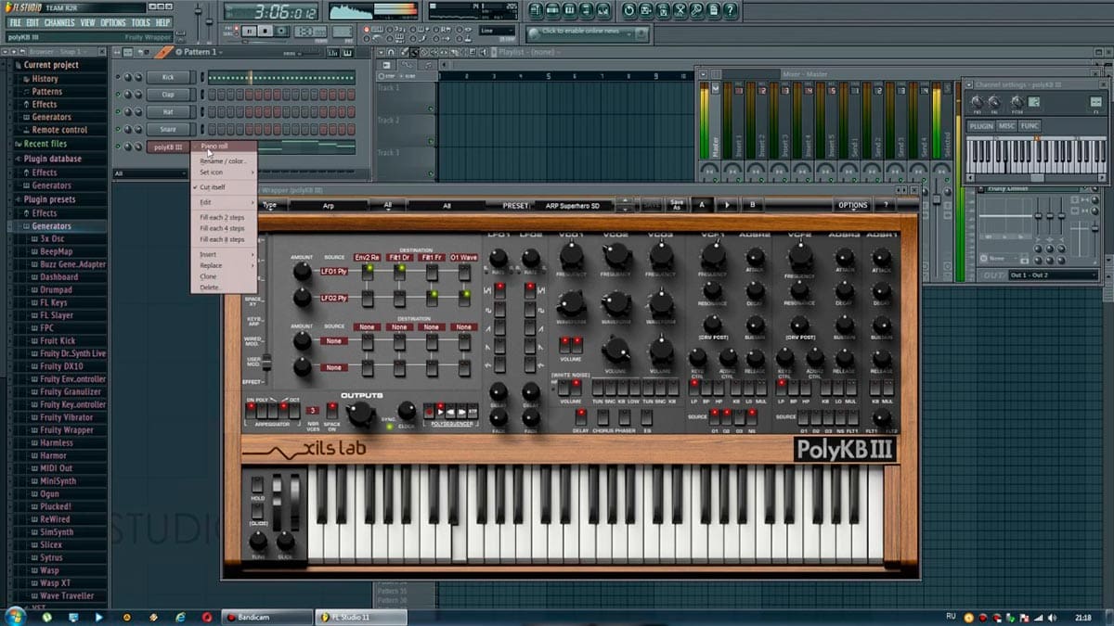Image resolution: width=1114 pixels, height=626 pixels.
Task: Open Bandicam from the taskbar
Action: click(x=266, y=617)
